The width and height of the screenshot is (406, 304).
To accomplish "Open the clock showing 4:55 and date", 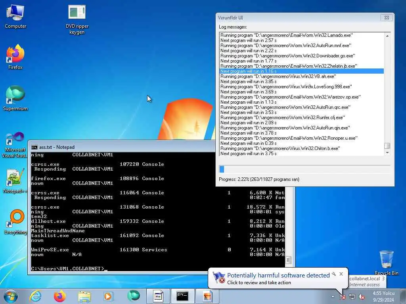I will pos(383,296).
